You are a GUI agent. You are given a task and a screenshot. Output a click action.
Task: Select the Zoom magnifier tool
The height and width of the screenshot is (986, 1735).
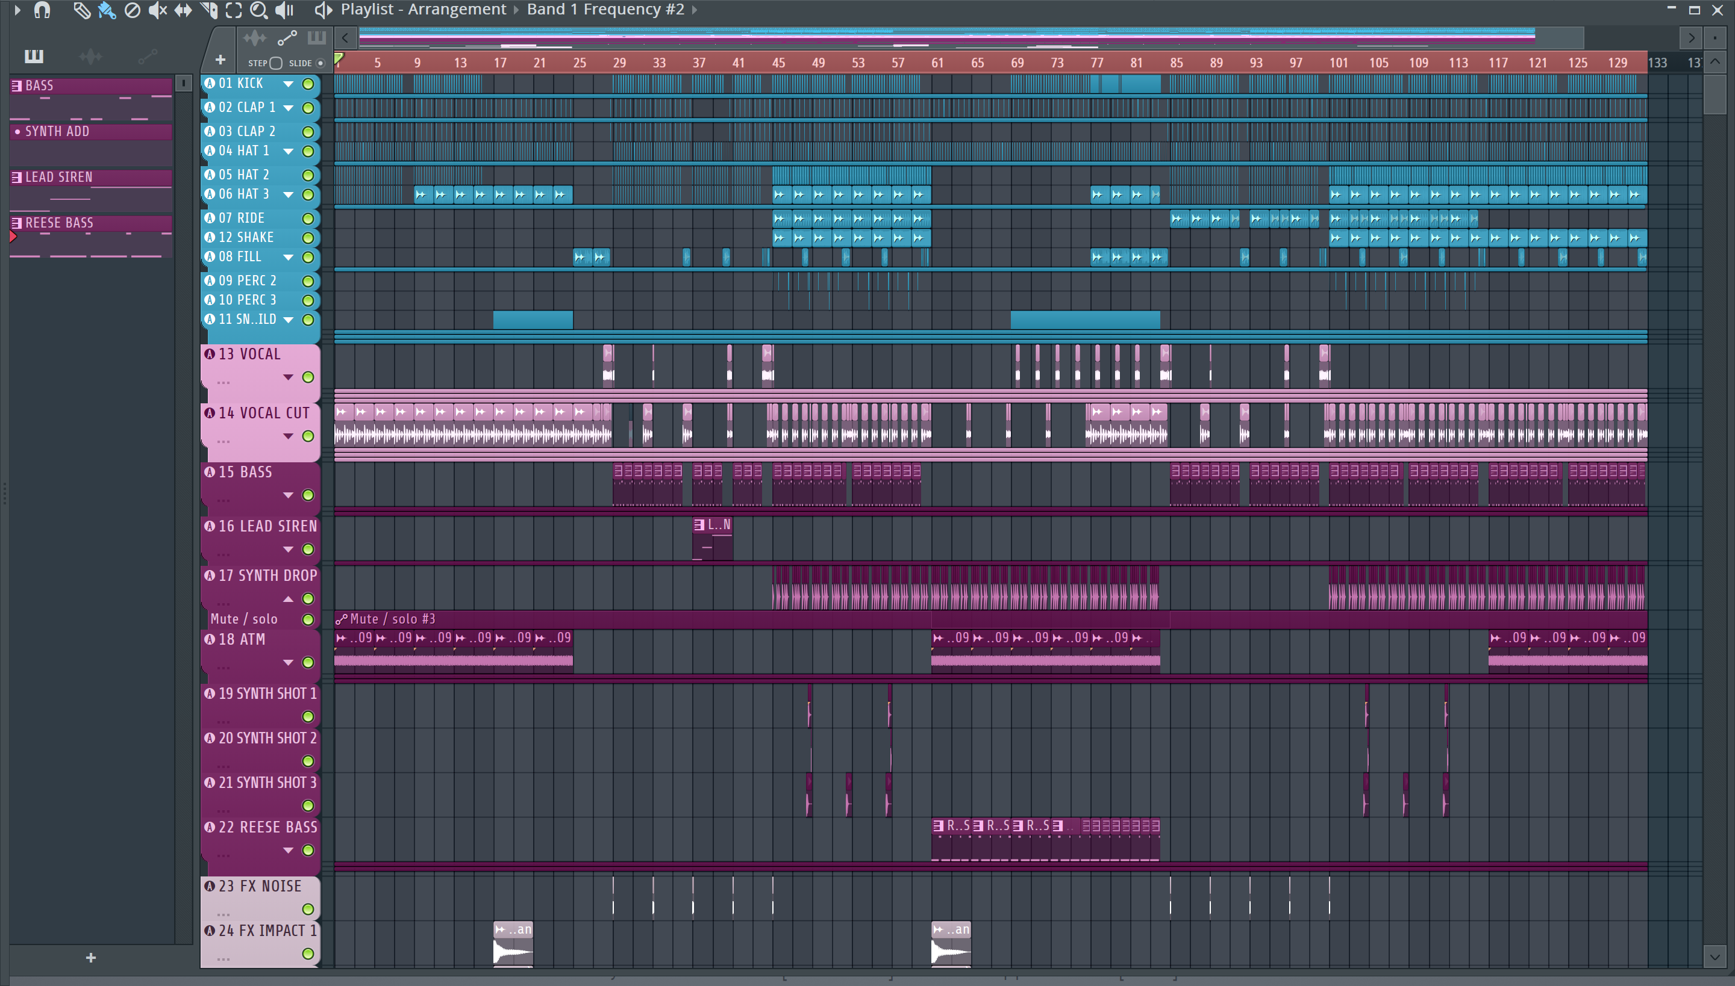259,10
